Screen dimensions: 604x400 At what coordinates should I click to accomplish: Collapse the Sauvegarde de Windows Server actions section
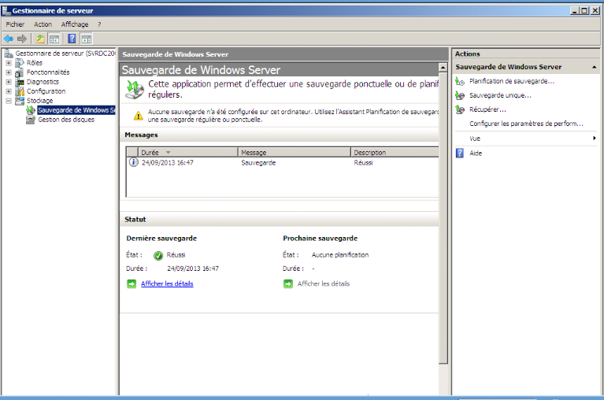pyautogui.click(x=594, y=68)
